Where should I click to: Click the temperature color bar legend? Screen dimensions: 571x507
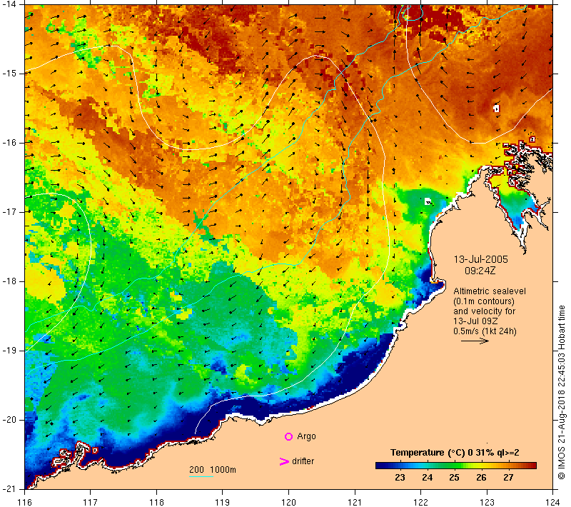[456, 466]
